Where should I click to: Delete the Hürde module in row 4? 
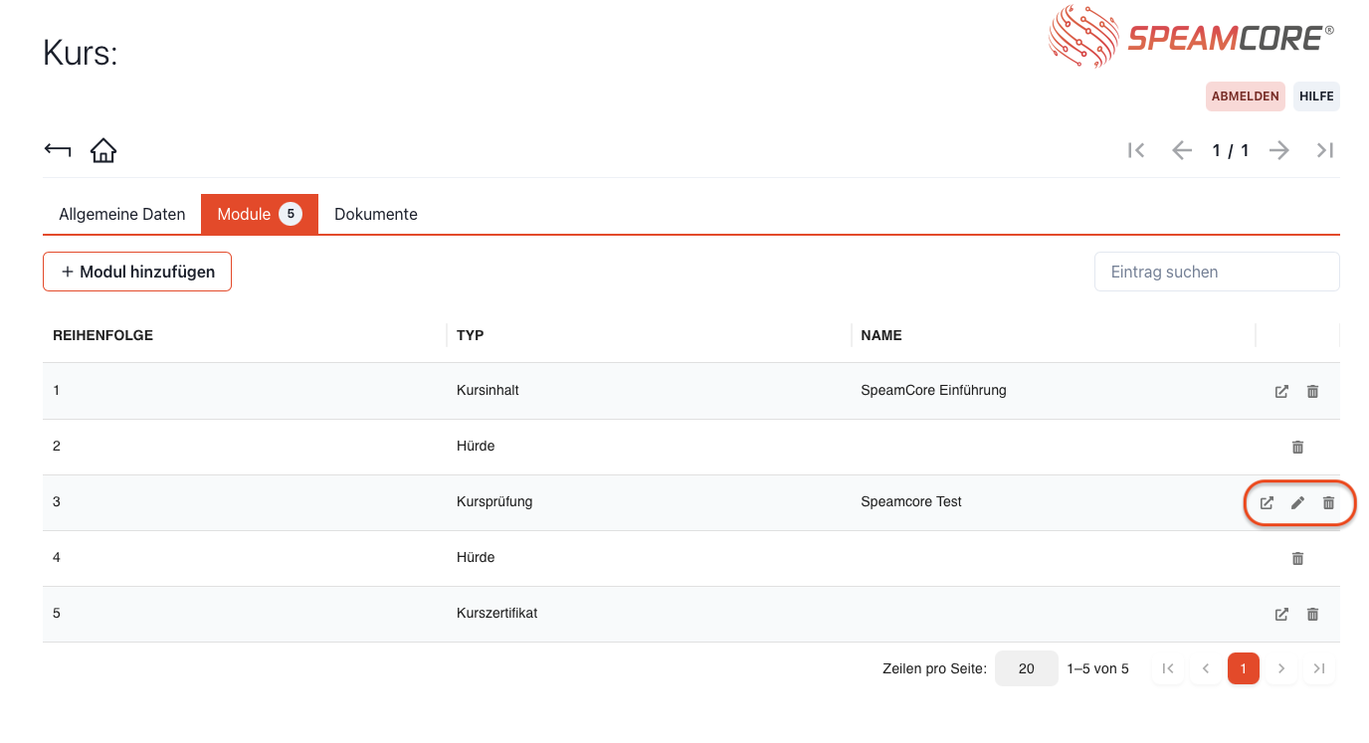pos(1297,558)
